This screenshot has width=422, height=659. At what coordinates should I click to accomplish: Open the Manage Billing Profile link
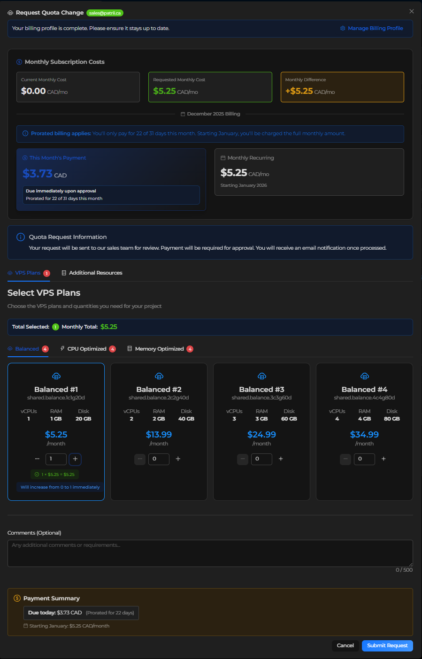(x=372, y=28)
